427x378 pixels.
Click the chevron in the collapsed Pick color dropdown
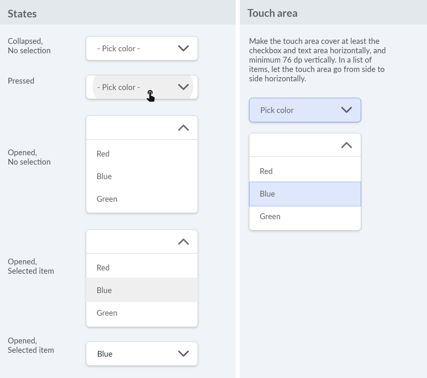pyautogui.click(x=183, y=48)
